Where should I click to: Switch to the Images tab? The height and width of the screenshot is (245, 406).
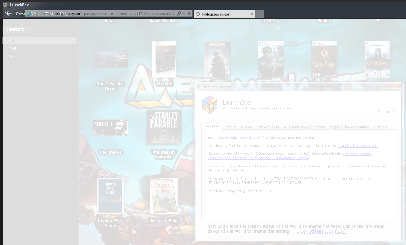334,127
